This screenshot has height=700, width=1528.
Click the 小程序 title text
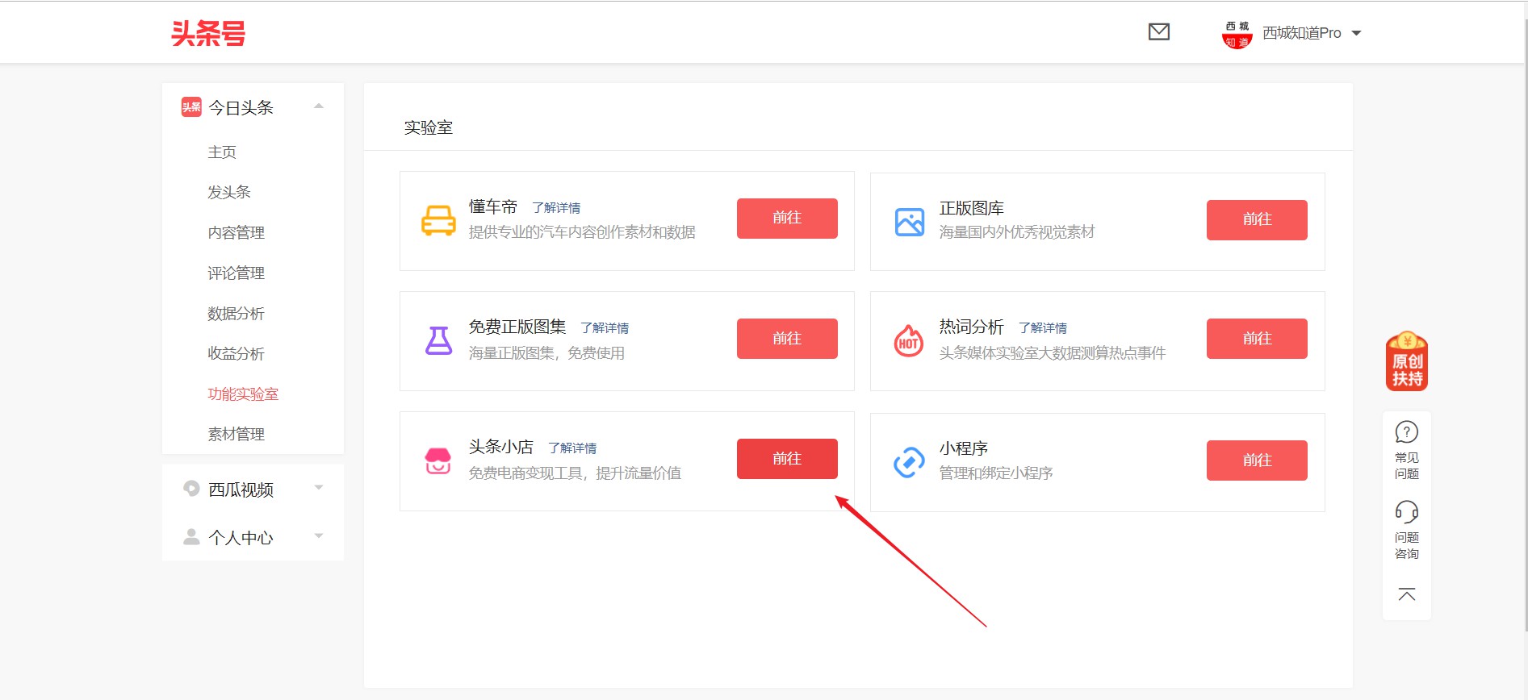coord(964,449)
